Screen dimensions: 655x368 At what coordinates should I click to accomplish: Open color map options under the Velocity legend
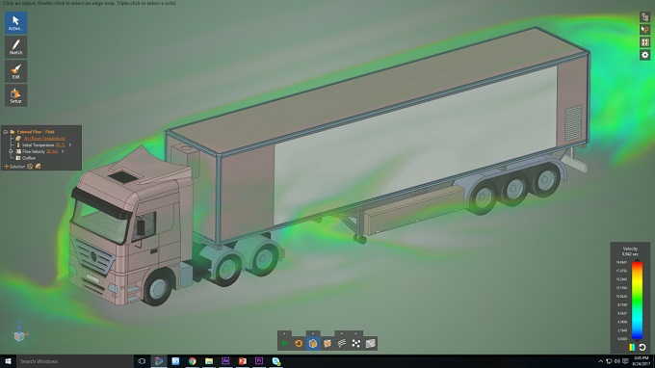(x=632, y=347)
